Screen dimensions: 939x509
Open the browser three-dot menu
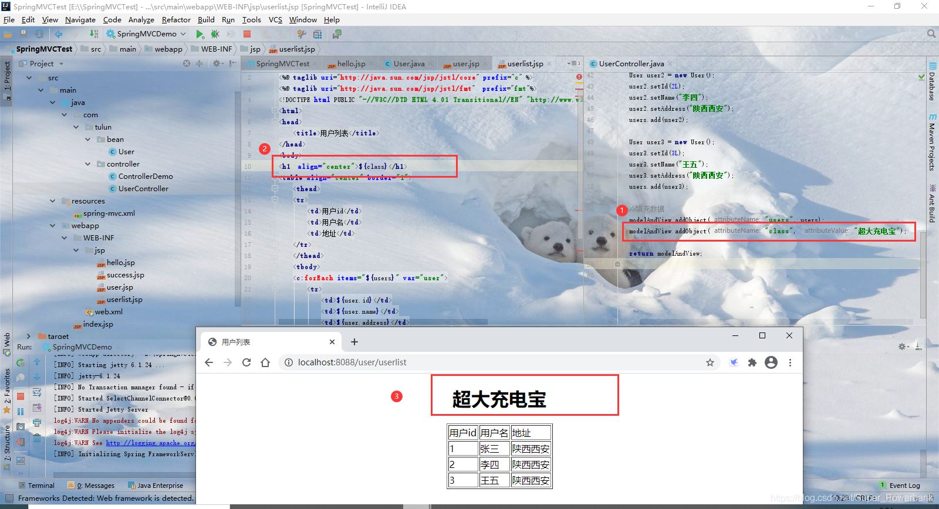point(790,362)
